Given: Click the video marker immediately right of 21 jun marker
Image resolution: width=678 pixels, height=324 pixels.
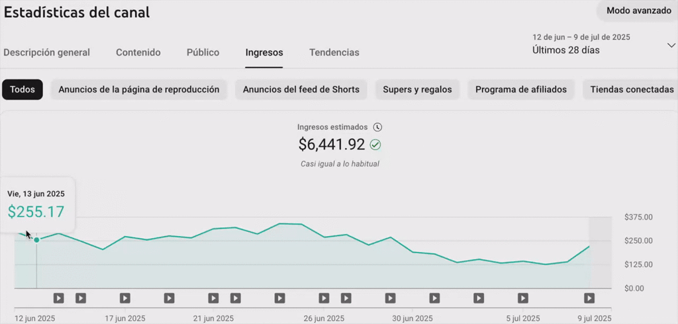Looking at the screenshot, I should (236, 298).
